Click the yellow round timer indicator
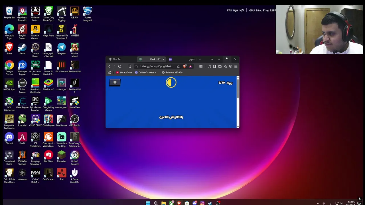This screenshot has height=205, width=365. pyautogui.click(x=171, y=83)
